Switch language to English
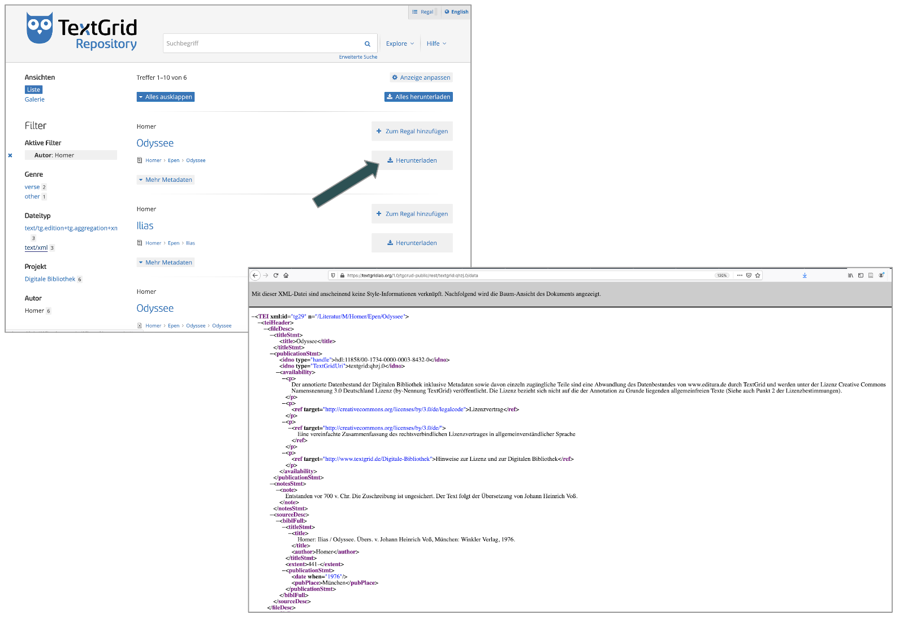The width and height of the screenshot is (899, 619). click(x=456, y=12)
